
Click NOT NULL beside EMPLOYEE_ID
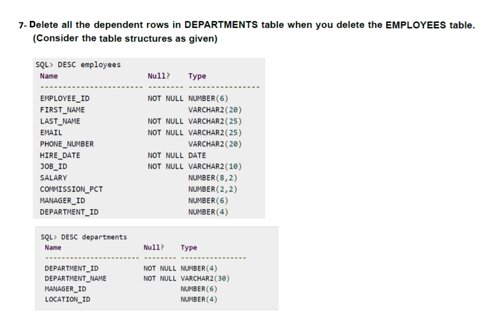[x=166, y=99]
